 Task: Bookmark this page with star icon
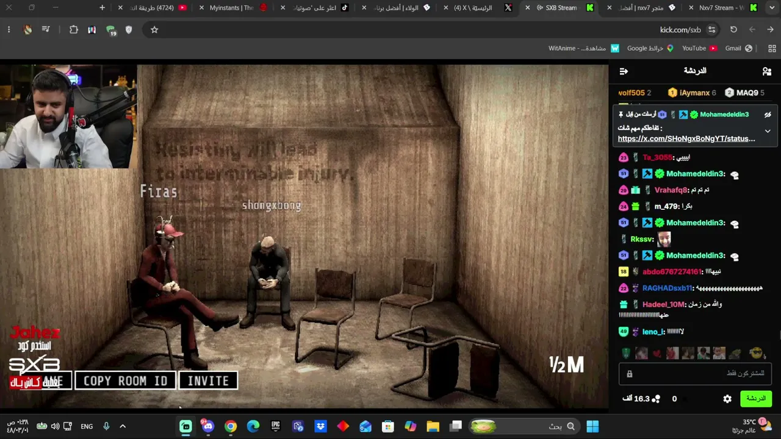coord(154,30)
